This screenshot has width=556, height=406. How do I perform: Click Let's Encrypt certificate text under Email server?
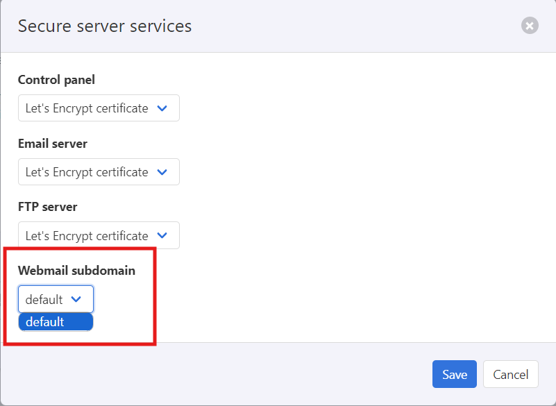[x=87, y=172]
